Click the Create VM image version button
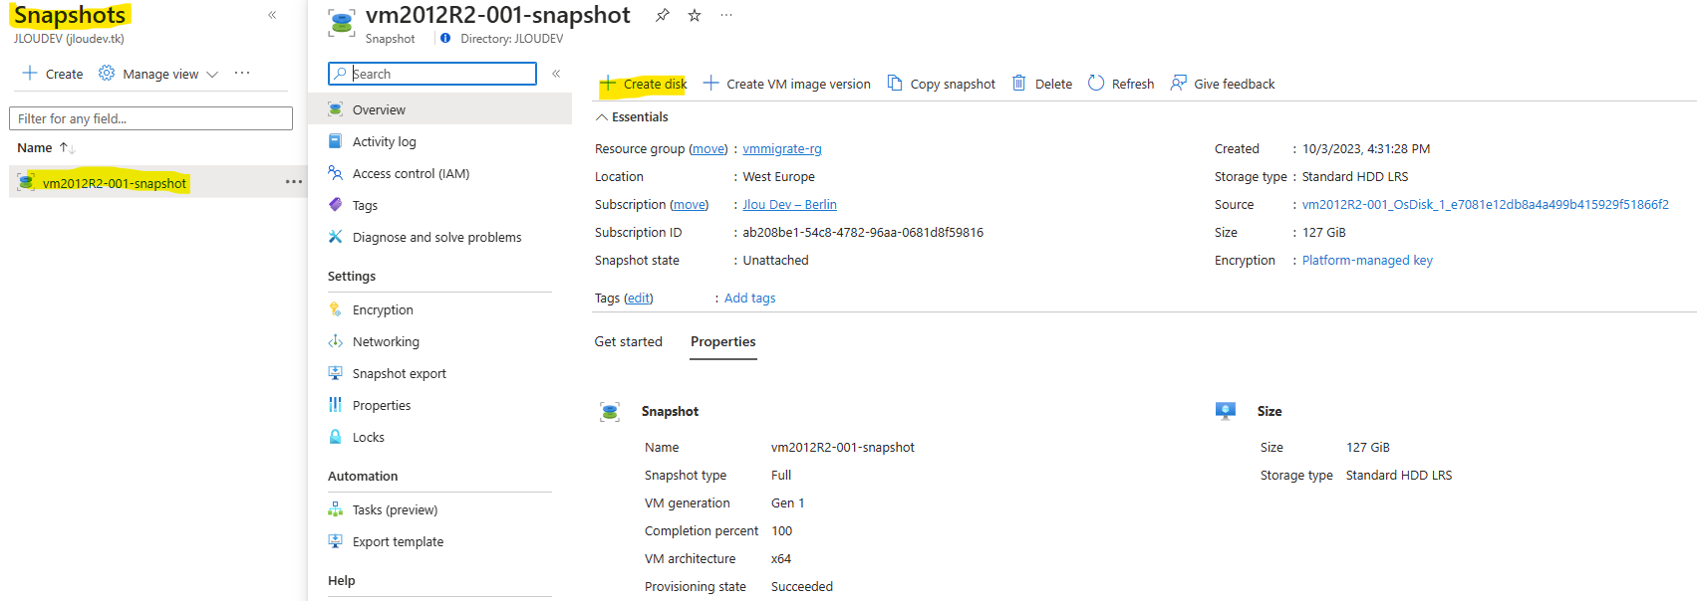The width and height of the screenshot is (1697, 601). 786,84
